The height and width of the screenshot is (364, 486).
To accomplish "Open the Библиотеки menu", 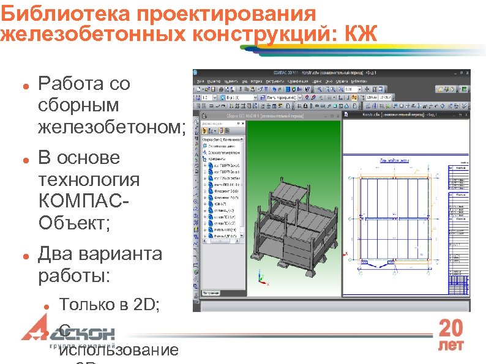I will click(x=359, y=81).
